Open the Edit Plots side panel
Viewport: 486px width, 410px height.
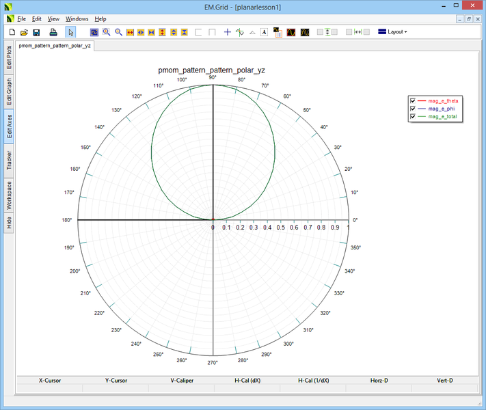[9, 58]
